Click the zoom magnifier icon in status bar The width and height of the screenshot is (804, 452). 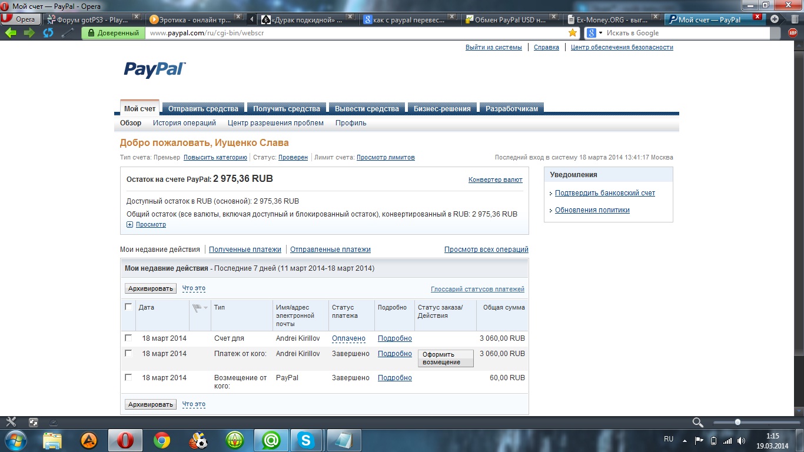(x=697, y=422)
